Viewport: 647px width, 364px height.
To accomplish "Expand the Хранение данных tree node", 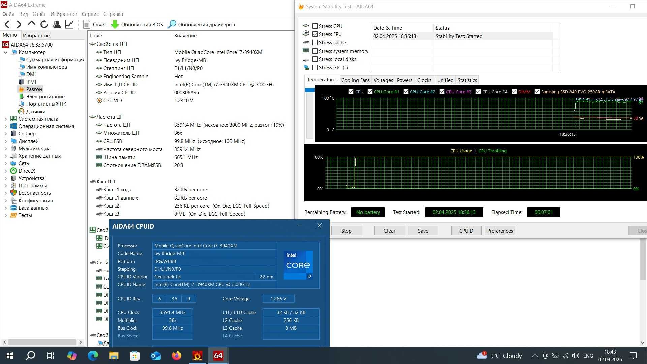I will [5, 156].
